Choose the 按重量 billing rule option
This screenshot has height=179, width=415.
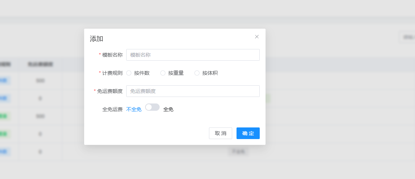coord(163,73)
